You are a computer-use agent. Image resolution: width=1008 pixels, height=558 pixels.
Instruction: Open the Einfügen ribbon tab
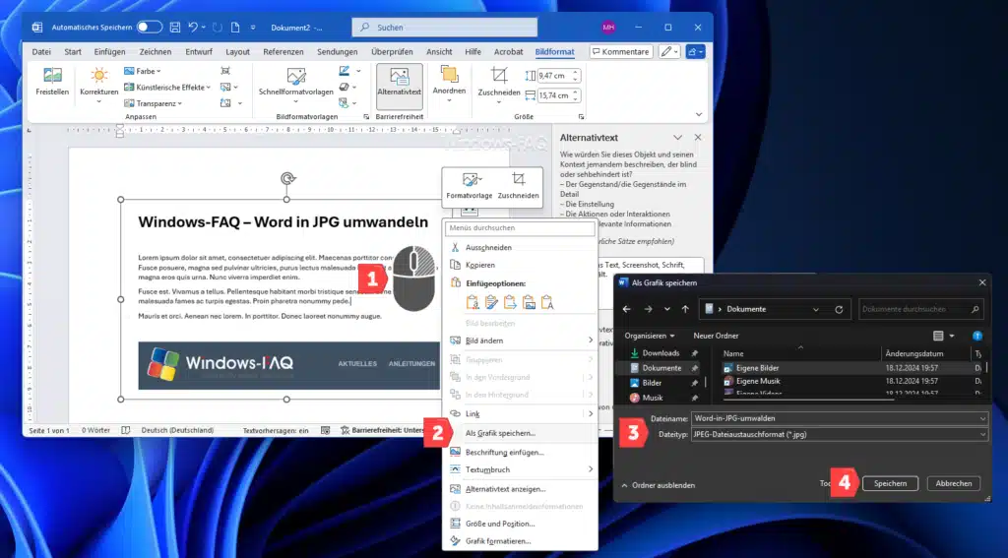[110, 51]
